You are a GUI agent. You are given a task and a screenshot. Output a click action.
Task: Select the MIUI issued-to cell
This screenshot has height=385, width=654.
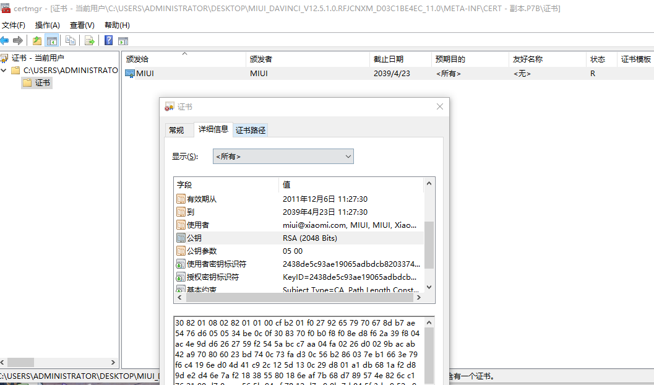click(145, 74)
